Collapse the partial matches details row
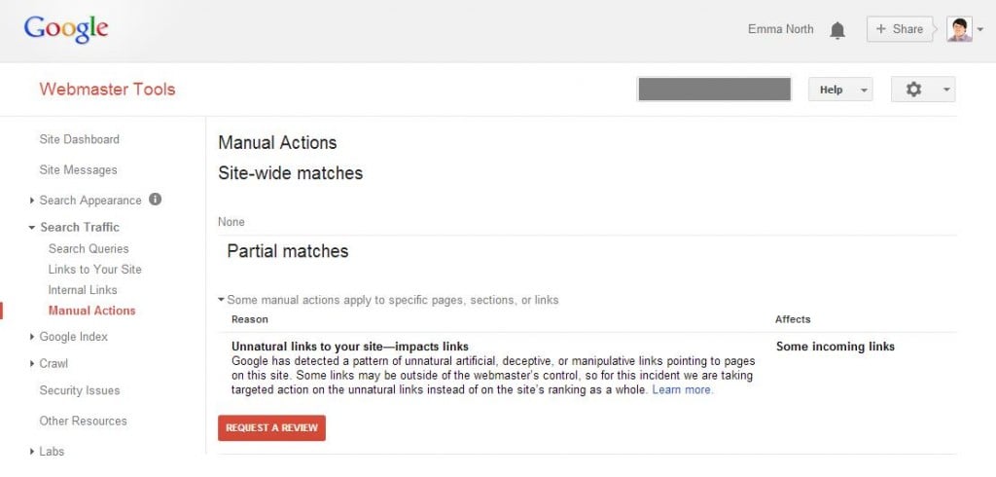This screenshot has width=996, height=477. [x=221, y=299]
